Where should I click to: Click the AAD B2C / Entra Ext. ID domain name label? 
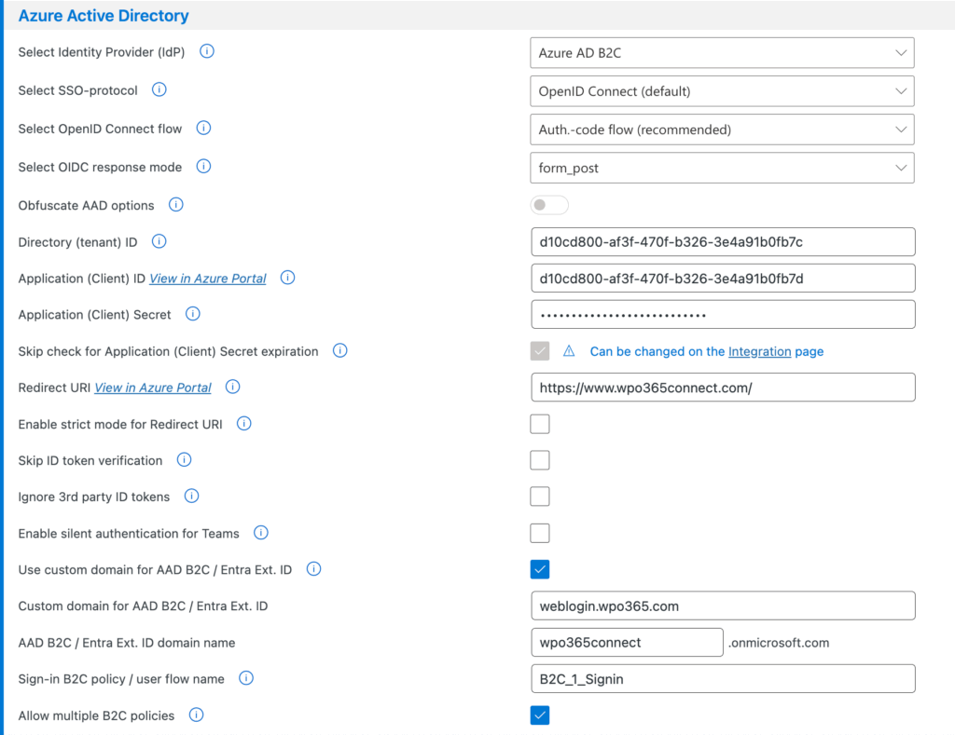click(x=126, y=643)
